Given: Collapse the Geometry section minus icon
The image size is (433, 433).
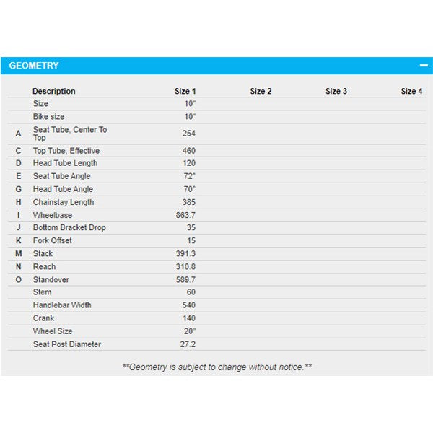Looking at the screenshot, I should 424,66.
